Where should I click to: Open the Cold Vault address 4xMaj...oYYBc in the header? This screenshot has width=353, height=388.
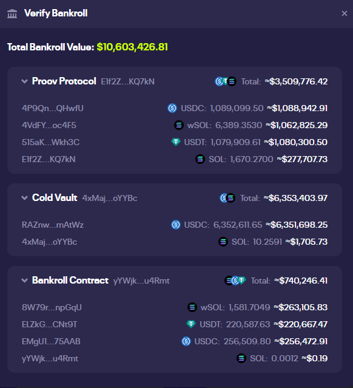coord(110,198)
